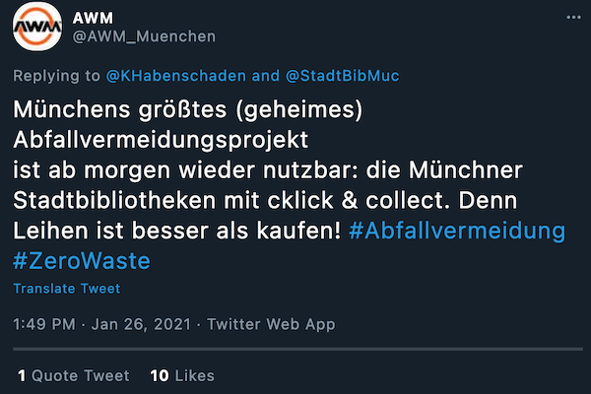Click the @AWM_Muenchen handle

[x=144, y=36]
